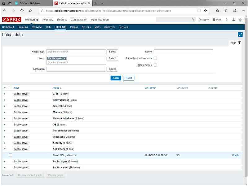Image resolution: width=248 pixels, height=186 pixels.
Task: Enable Show items without data checkbox
Action: (x=155, y=58)
